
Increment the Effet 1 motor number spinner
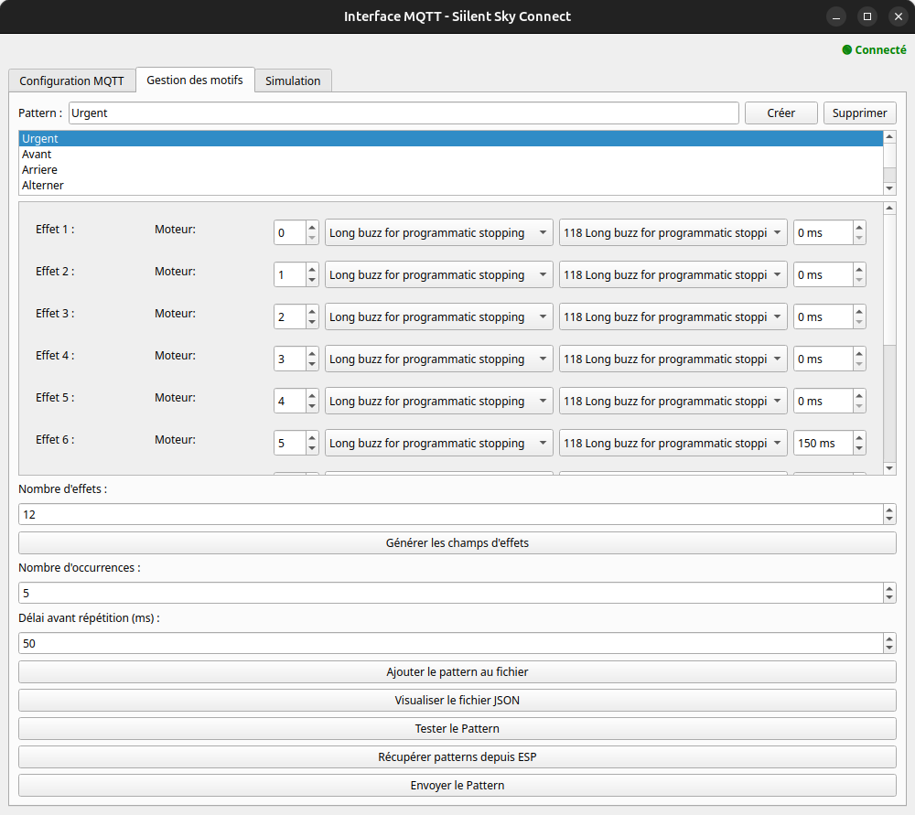pos(312,228)
